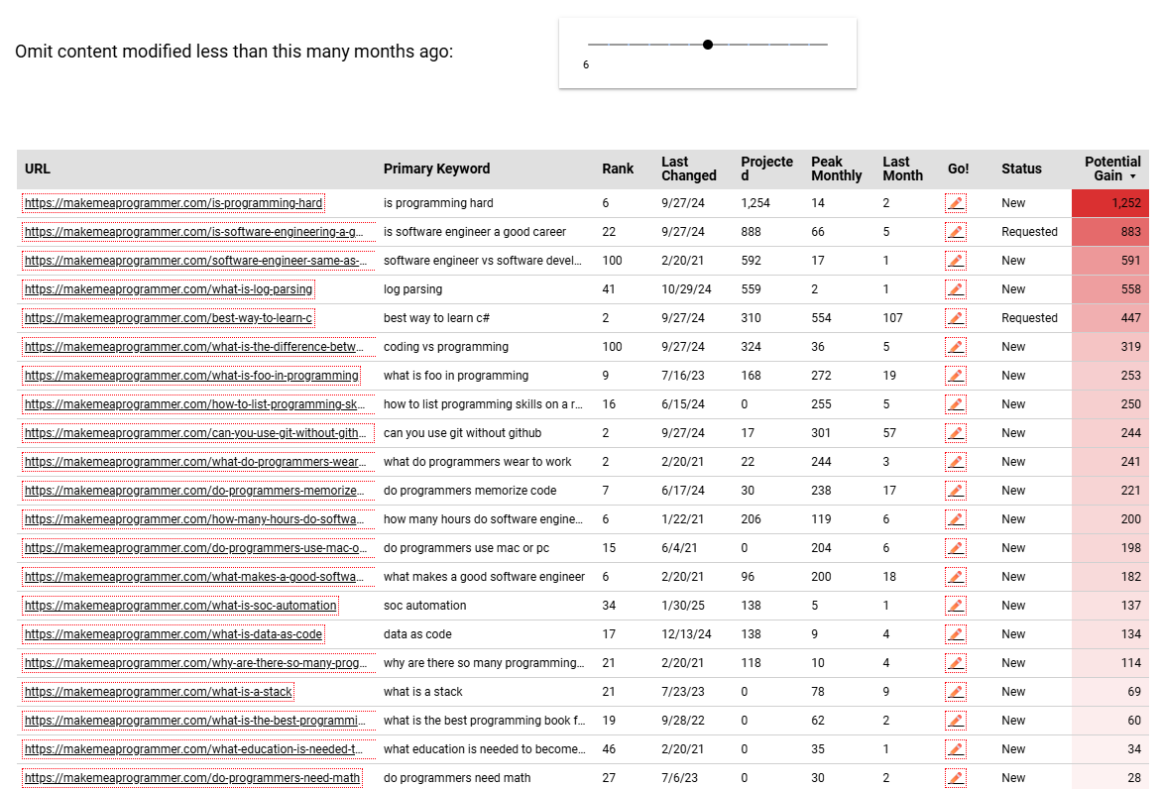Sort by Last Changed column header
Image resolution: width=1161 pixels, height=789 pixels.
click(688, 169)
